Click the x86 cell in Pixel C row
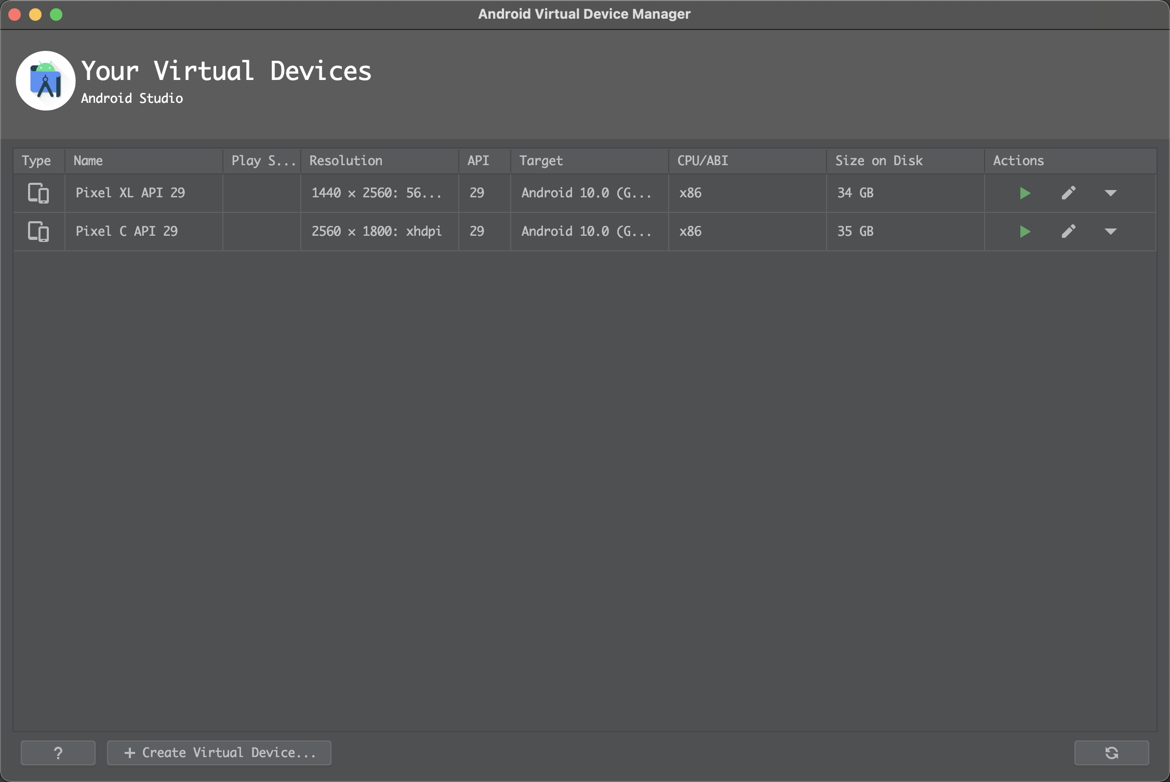Screen dimensions: 1170x782 748,232
